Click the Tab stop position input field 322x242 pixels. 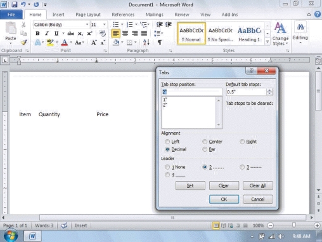click(x=191, y=92)
